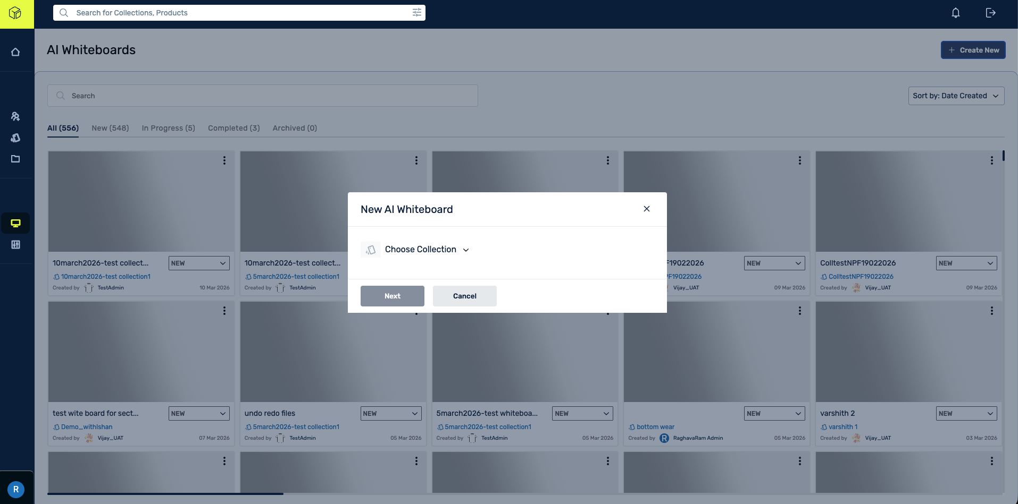Click the logout icon in the top bar
1018x504 pixels.
(990, 13)
